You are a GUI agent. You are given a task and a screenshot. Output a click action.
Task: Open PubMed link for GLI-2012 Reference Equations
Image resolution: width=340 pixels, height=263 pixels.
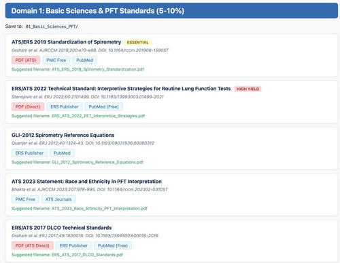click(x=62, y=153)
